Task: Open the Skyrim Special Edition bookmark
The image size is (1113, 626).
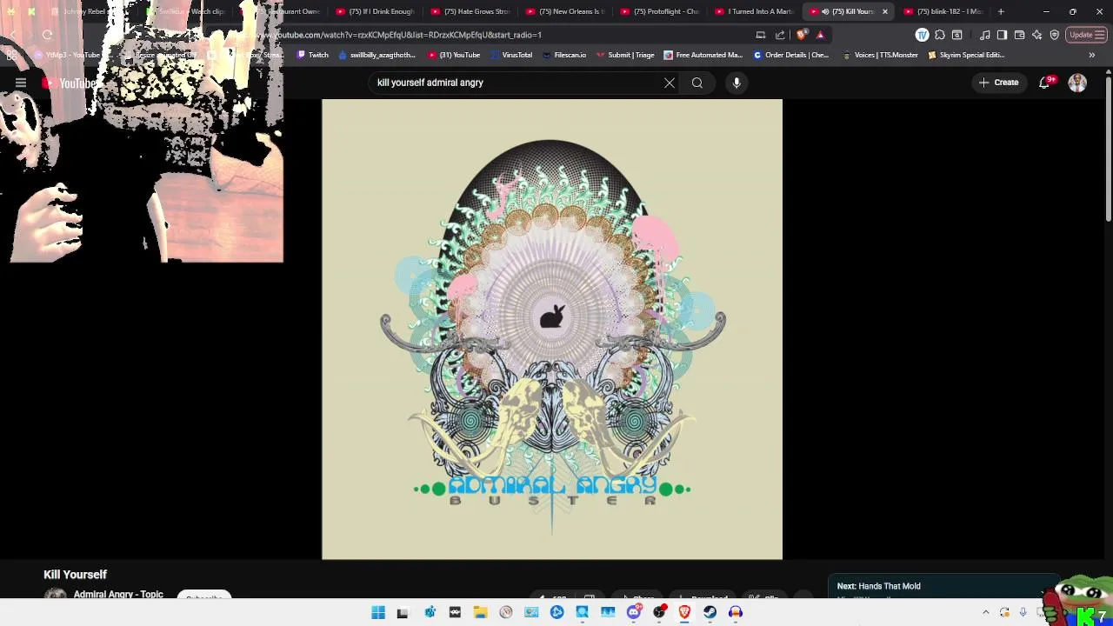Action: pyautogui.click(x=965, y=55)
